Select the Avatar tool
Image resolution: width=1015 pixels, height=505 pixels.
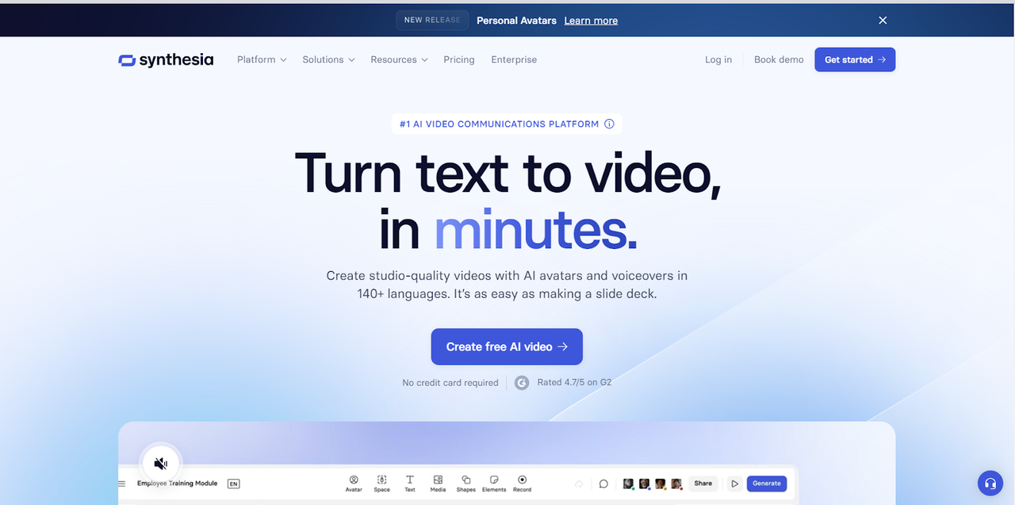(x=354, y=484)
